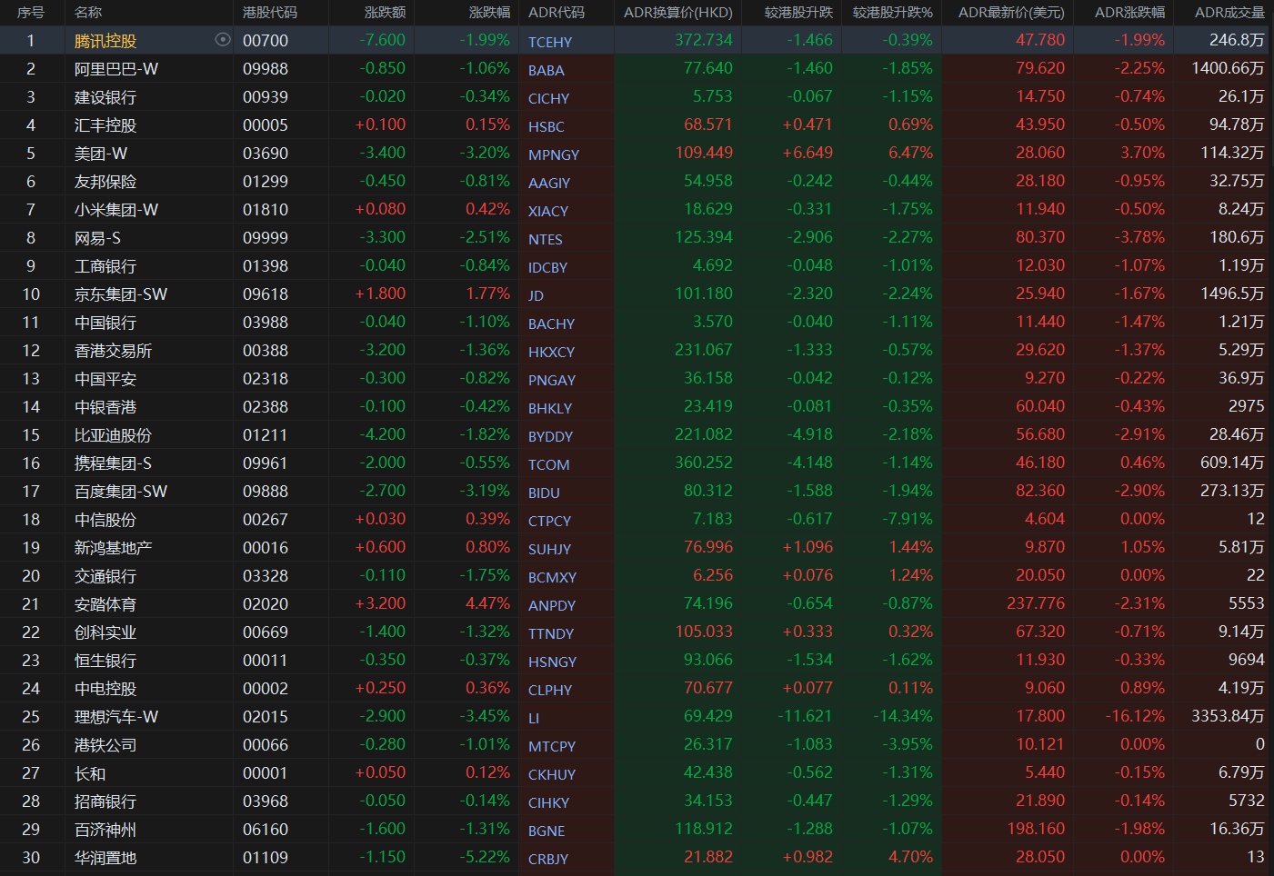Select HK stock code 00388
Image resolution: width=1274 pixels, height=876 pixels.
[x=266, y=351]
